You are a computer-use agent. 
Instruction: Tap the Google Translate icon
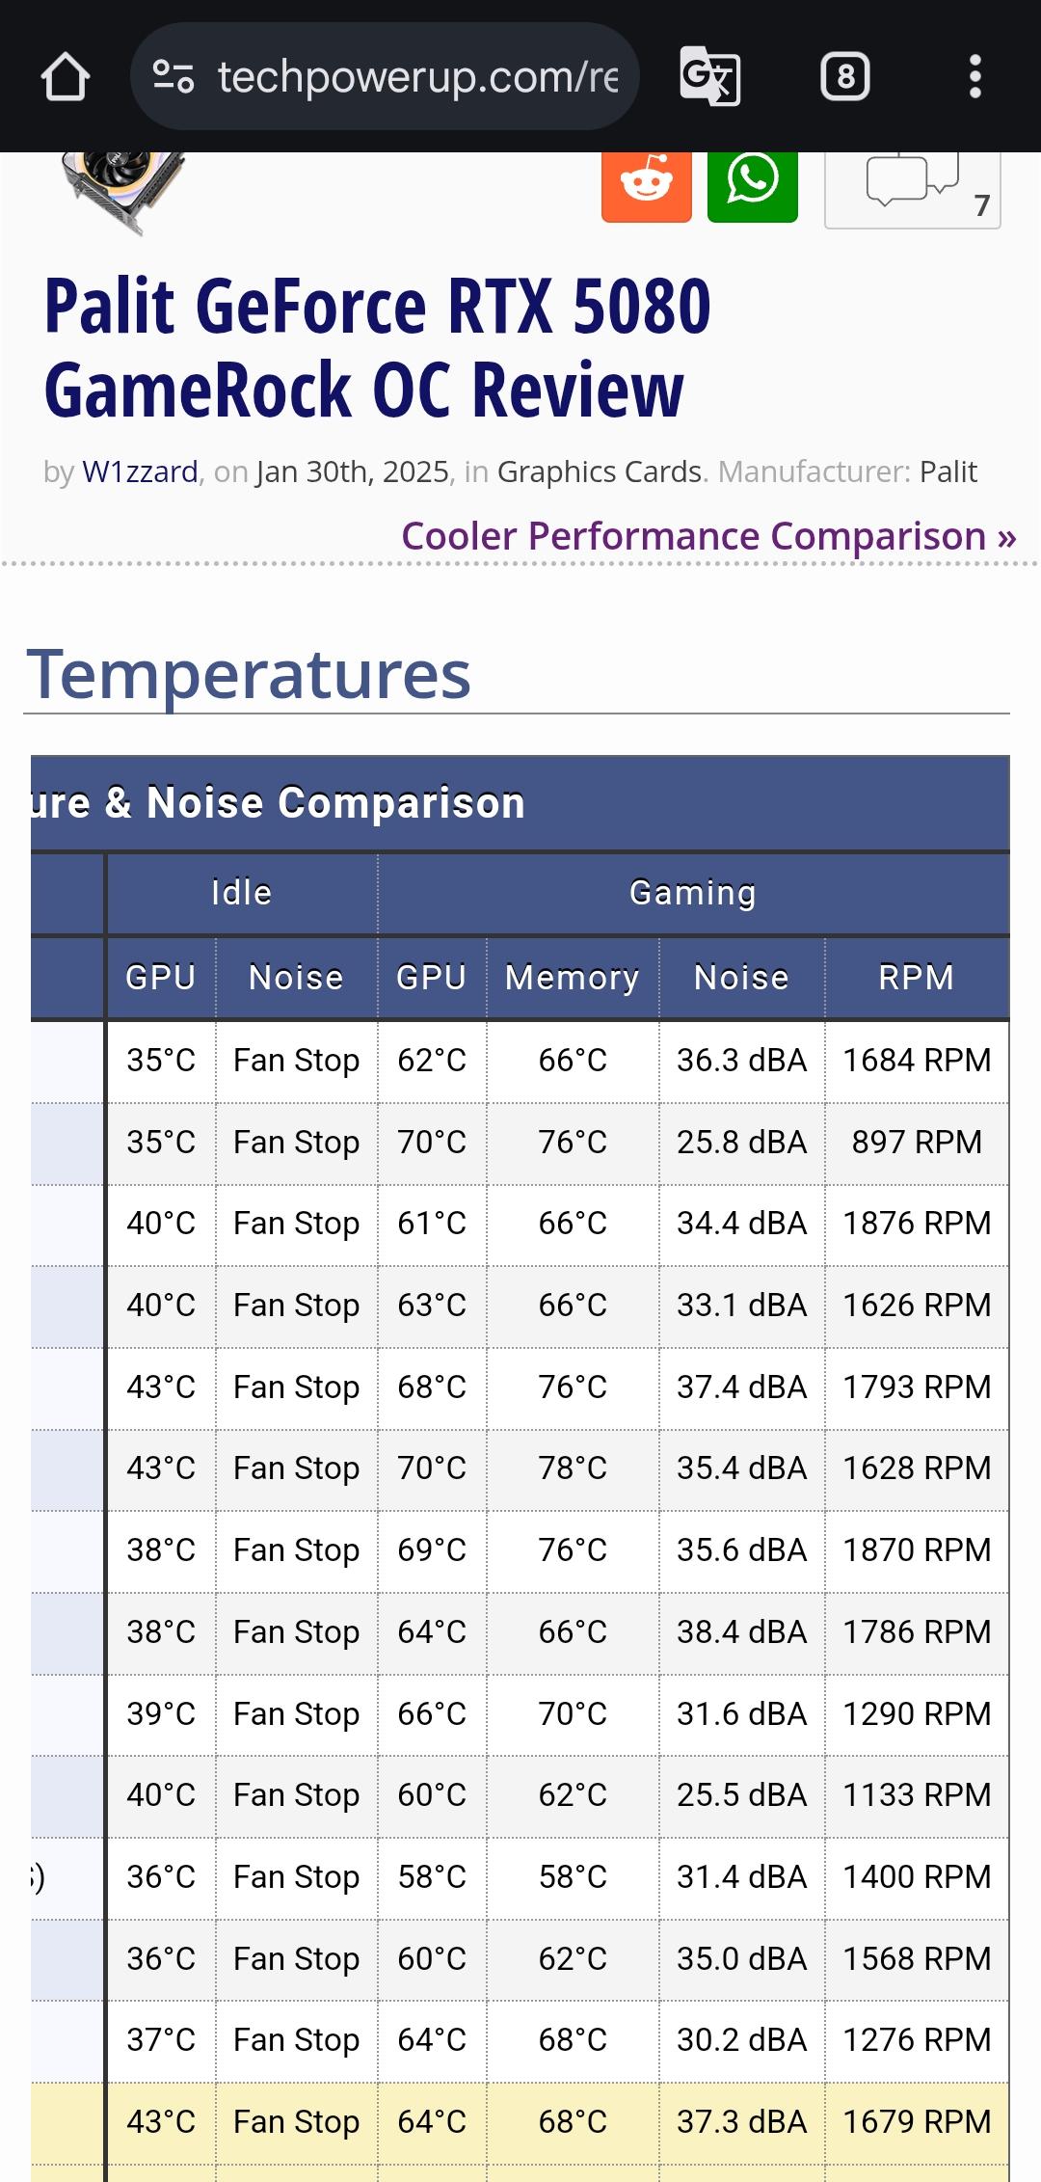709,76
